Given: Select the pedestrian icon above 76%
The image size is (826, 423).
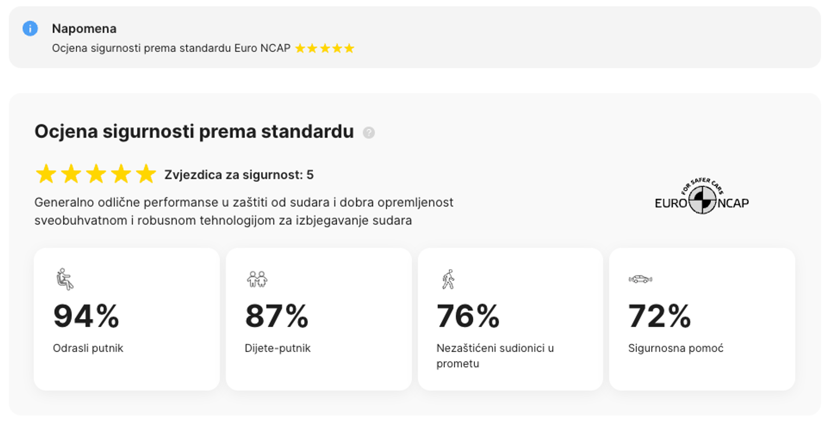Looking at the screenshot, I should coord(449,279).
